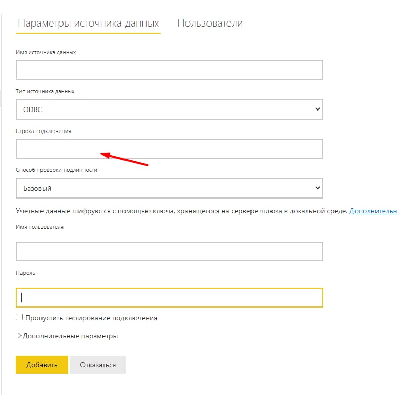Click the Отказаться cancel button

pos(98,365)
